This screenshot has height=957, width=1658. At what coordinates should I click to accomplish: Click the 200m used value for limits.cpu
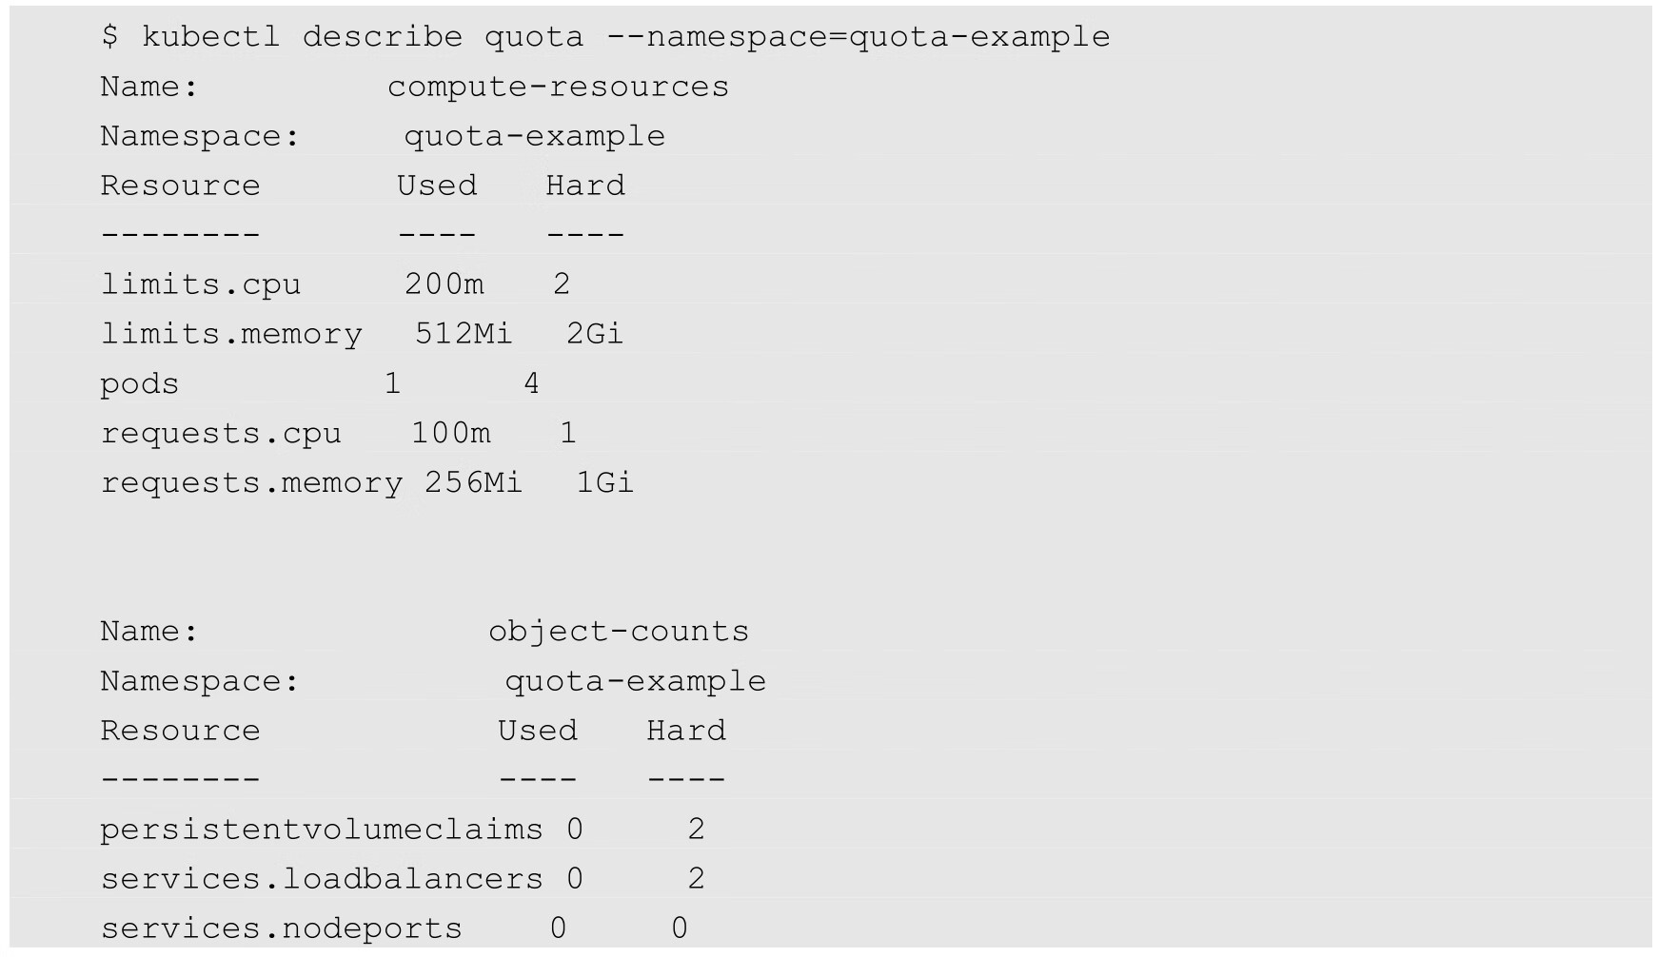click(444, 284)
